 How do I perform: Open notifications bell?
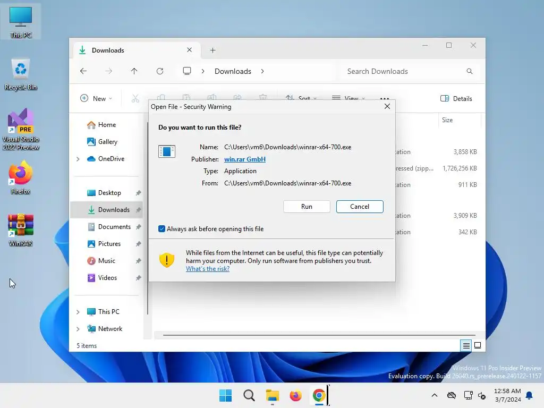click(530, 395)
